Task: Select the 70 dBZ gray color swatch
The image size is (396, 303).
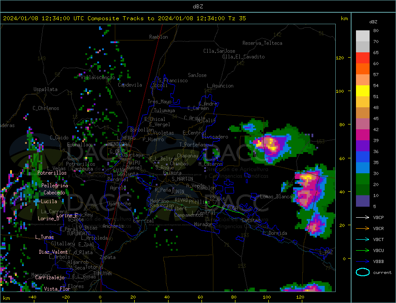Action: click(363, 47)
